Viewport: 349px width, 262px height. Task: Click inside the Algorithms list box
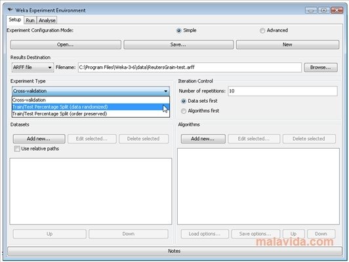(x=258, y=186)
